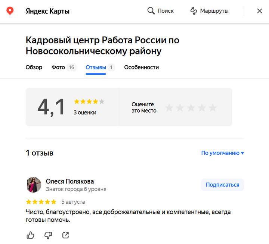Close the Yandex Maps panel
269x244 pixels.
coord(260,11)
